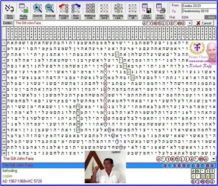Open the Codes dropdown arrow

190,23
